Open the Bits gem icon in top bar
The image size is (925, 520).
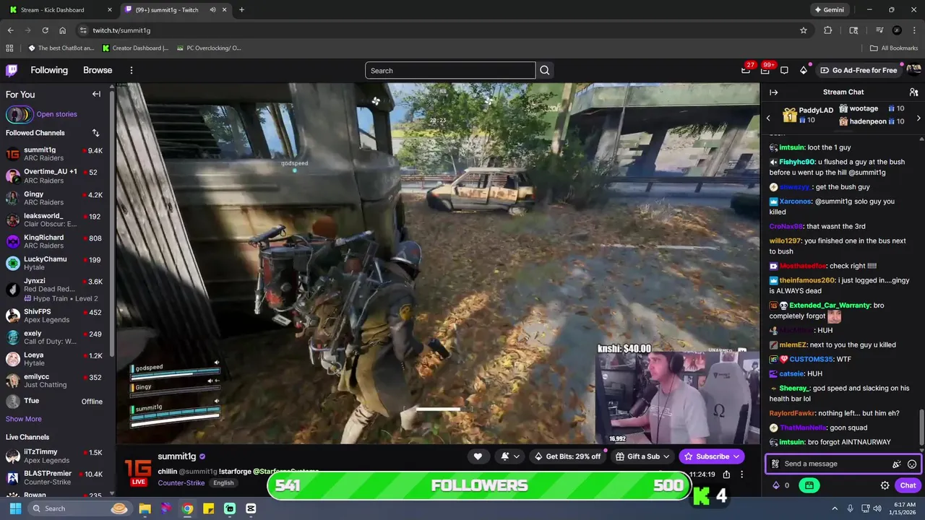coord(804,70)
